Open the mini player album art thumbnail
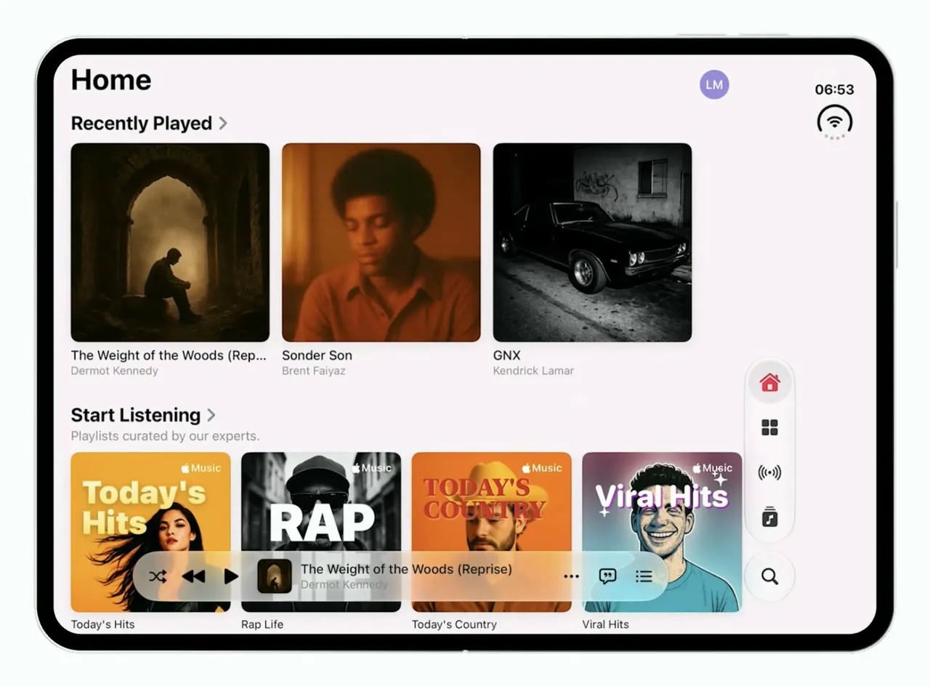The height and width of the screenshot is (686, 930). click(x=275, y=576)
